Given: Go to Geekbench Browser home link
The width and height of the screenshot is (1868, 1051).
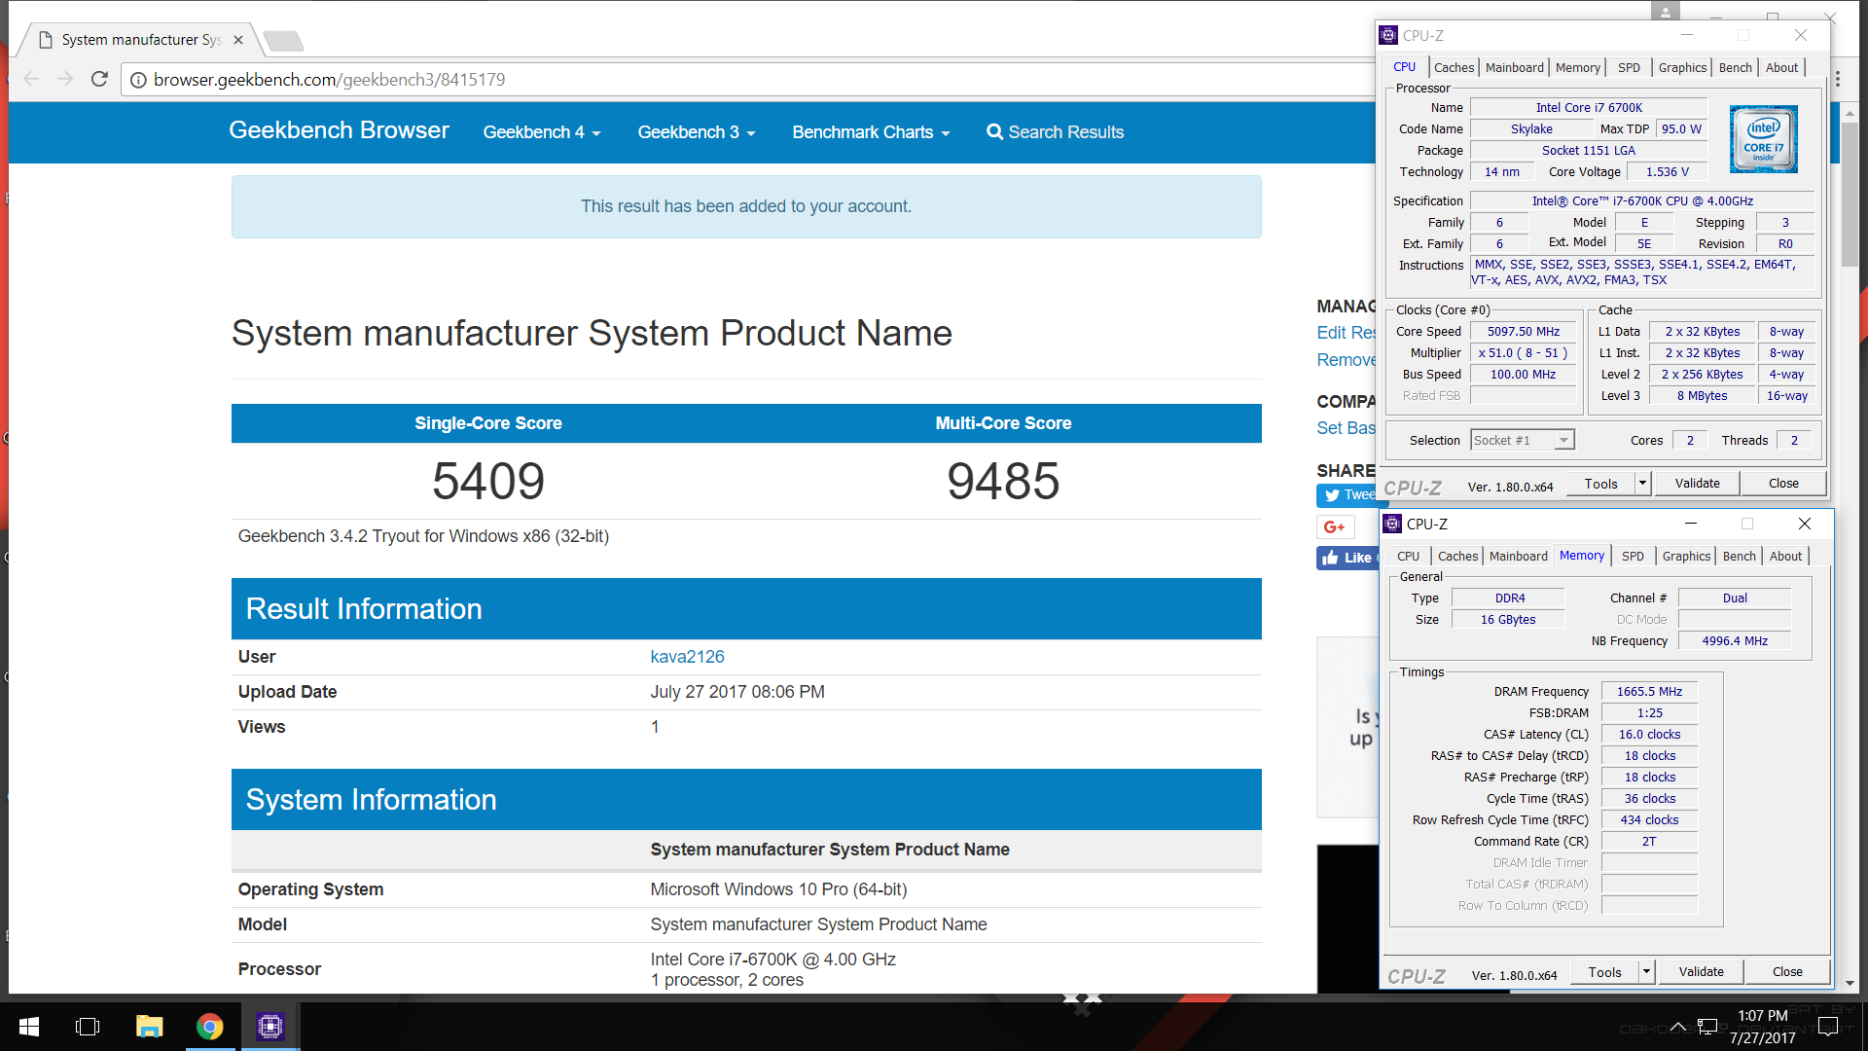Looking at the screenshot, I should (339, 130).
